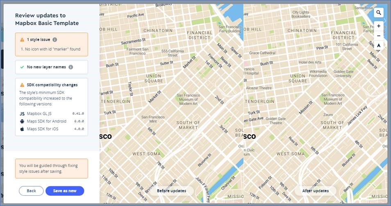Click 'Review updates to Mapbox Basic Template' title
This screenshot has height=206, width=391.
[x=47, y=19]
